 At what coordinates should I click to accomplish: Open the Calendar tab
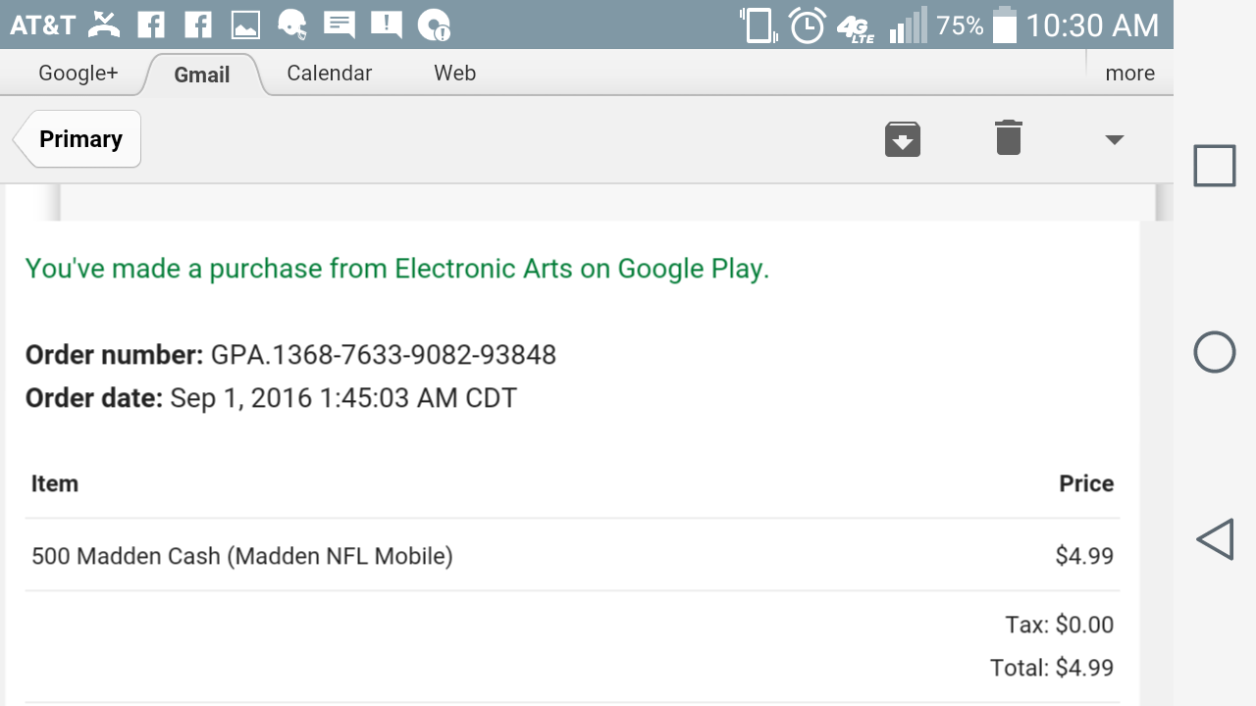click(330, 74)
